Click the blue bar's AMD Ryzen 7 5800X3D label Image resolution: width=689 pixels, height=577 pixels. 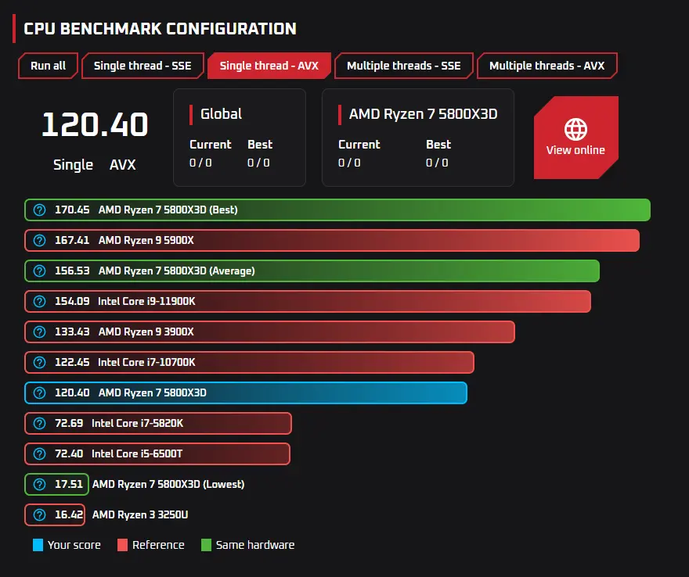click(x=153, y=392)
